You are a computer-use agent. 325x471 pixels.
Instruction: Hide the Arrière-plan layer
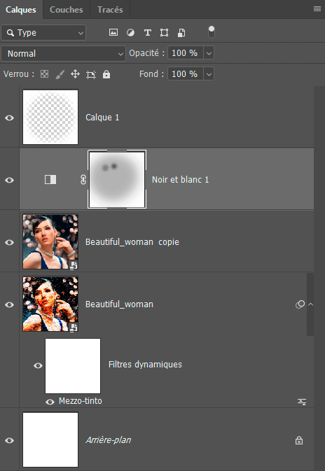point(9,440)
